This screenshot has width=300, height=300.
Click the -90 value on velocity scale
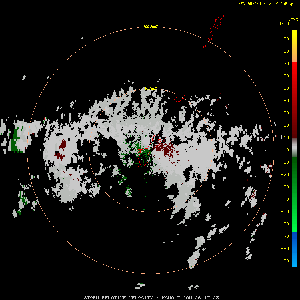[x=285, y=261]
